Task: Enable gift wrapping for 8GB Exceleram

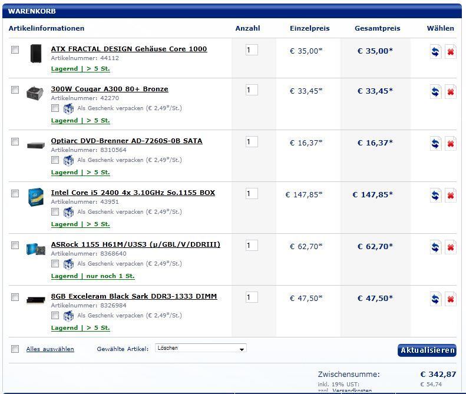Action: point(55,316)
